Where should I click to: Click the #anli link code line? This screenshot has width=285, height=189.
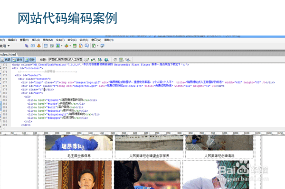click(55, 107)
